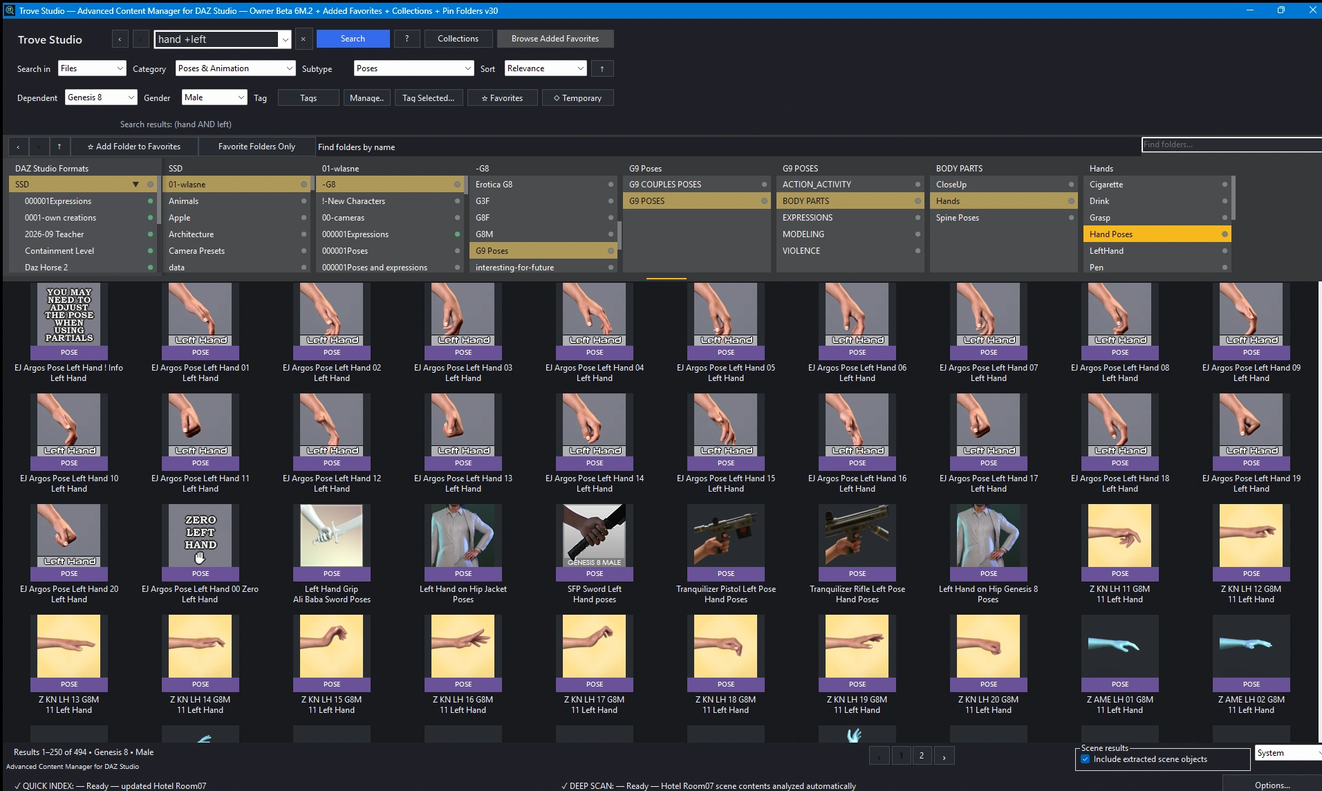Select the LeftHand folder
The height and width of the screenshot is (791, 1322).
click(x=1156, y=251)
